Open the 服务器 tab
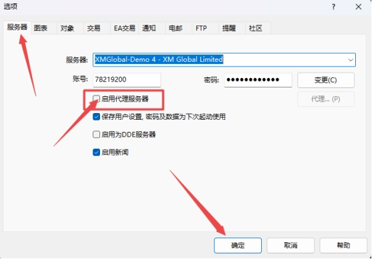The height and width of the screenshot is (259, 372). point(17,28)
